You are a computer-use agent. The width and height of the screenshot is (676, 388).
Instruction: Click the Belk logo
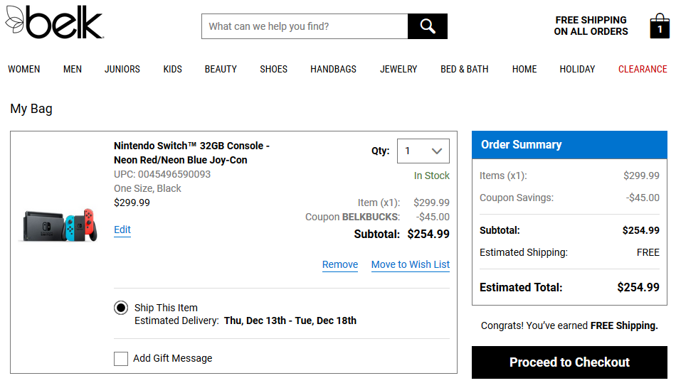[x=54, y=22]
